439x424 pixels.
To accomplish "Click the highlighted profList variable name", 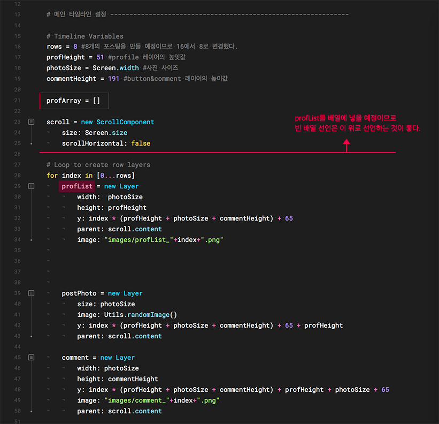I will [77, 186].
